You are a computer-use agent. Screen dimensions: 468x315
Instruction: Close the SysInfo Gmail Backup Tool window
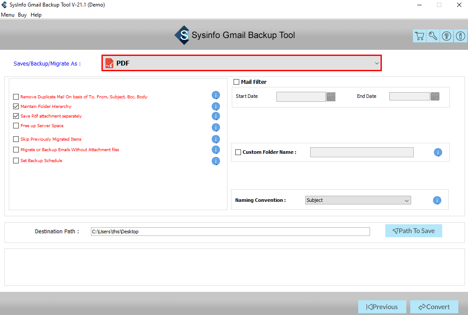(459, 5)
